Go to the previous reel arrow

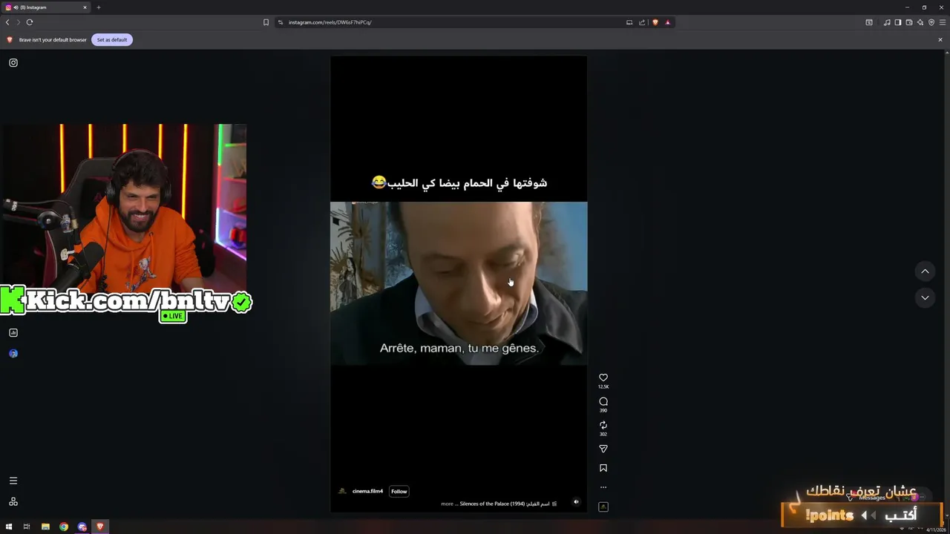[925, 271]
